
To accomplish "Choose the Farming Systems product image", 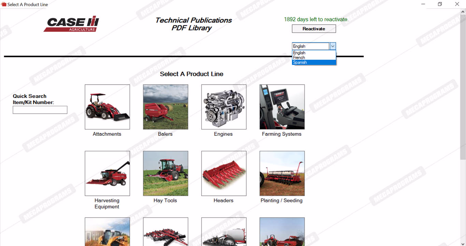I will point(282,107).
